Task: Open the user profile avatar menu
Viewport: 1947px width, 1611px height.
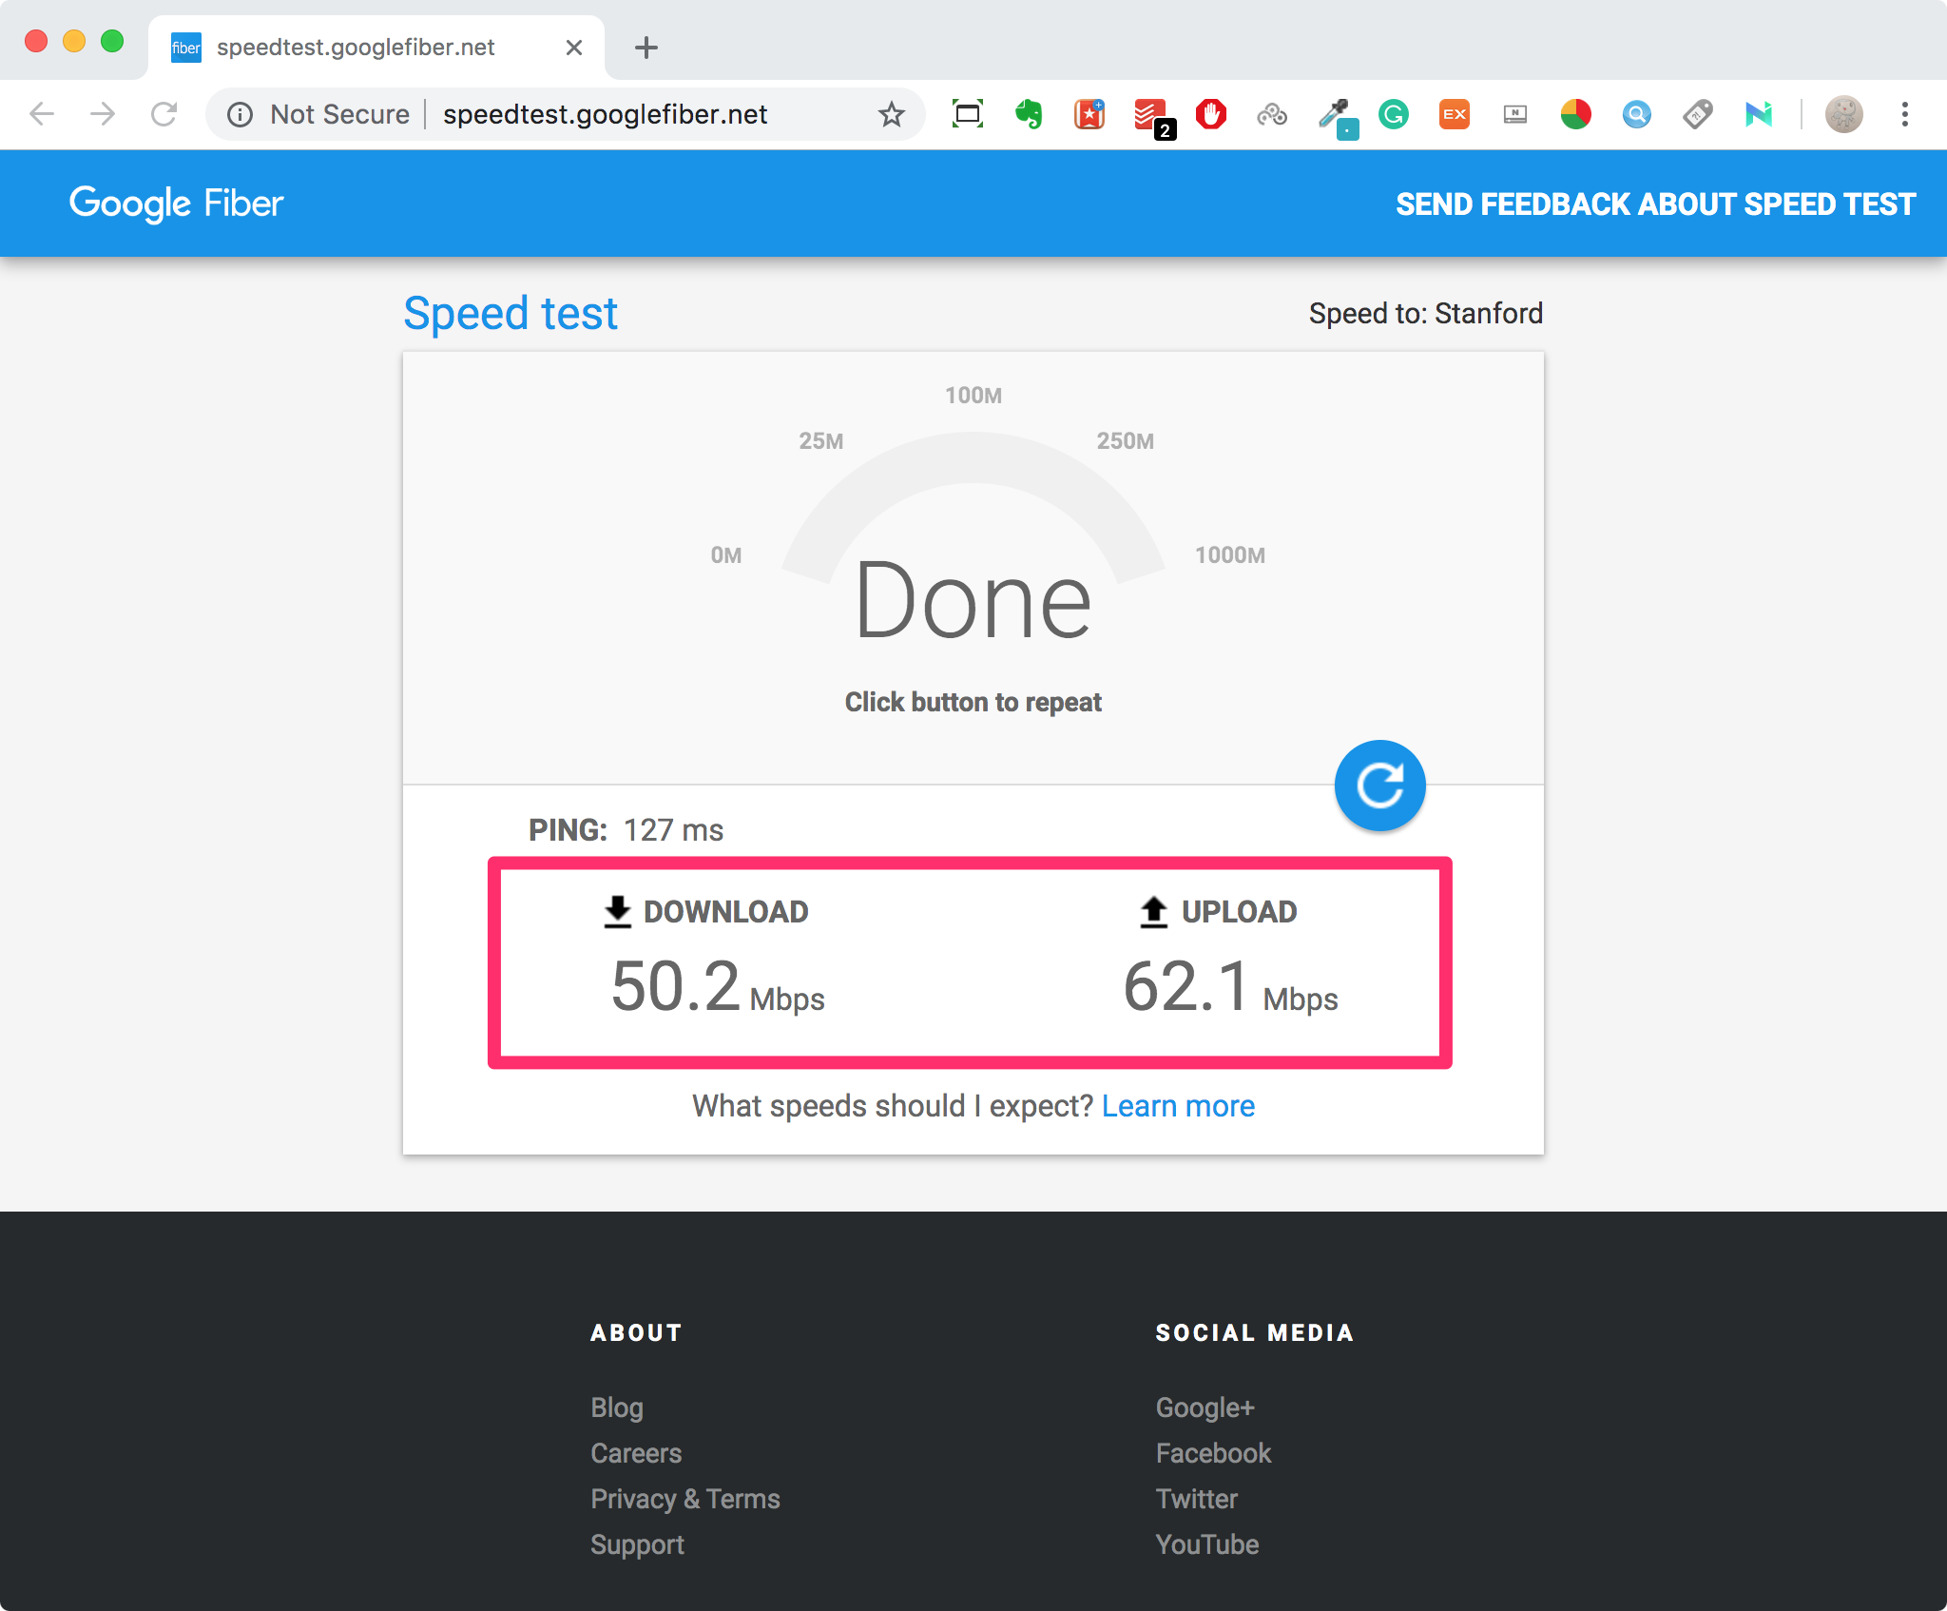Action: pos(1843,114)
